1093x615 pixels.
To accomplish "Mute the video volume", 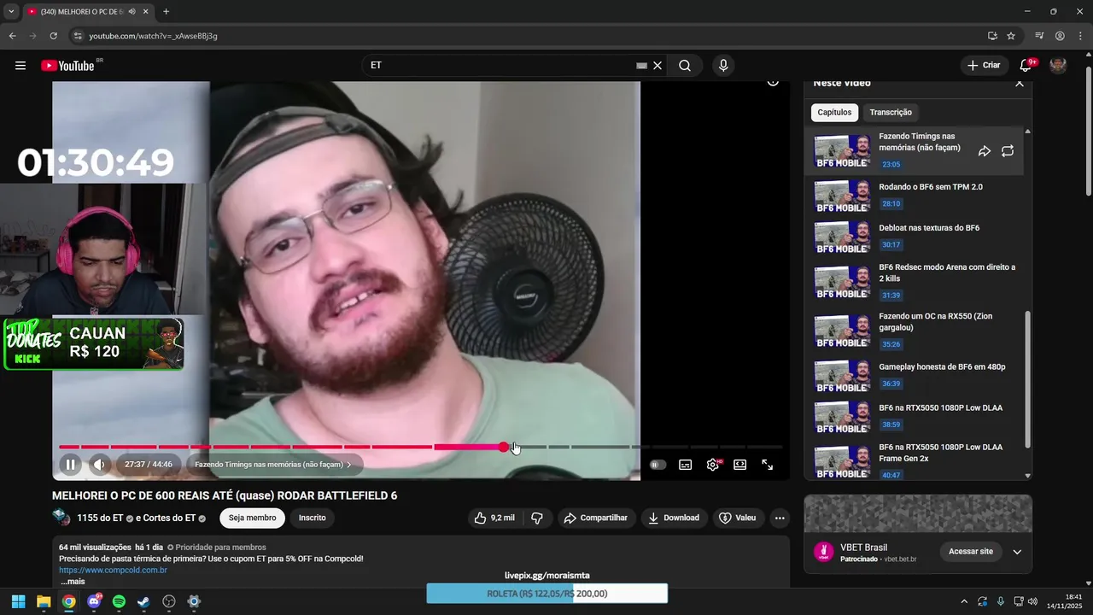I will (x=100, y=465).
